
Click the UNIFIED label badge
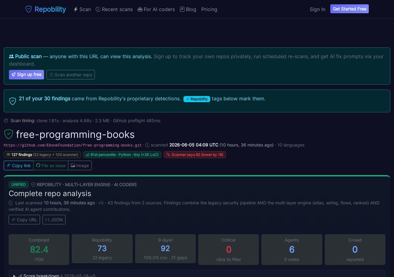pos(18,185)
